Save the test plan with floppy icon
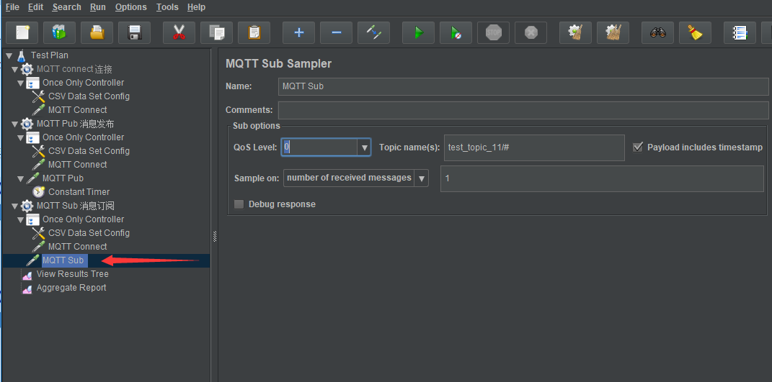This screenshot has width=772, height=382. (x=134, y=33)
